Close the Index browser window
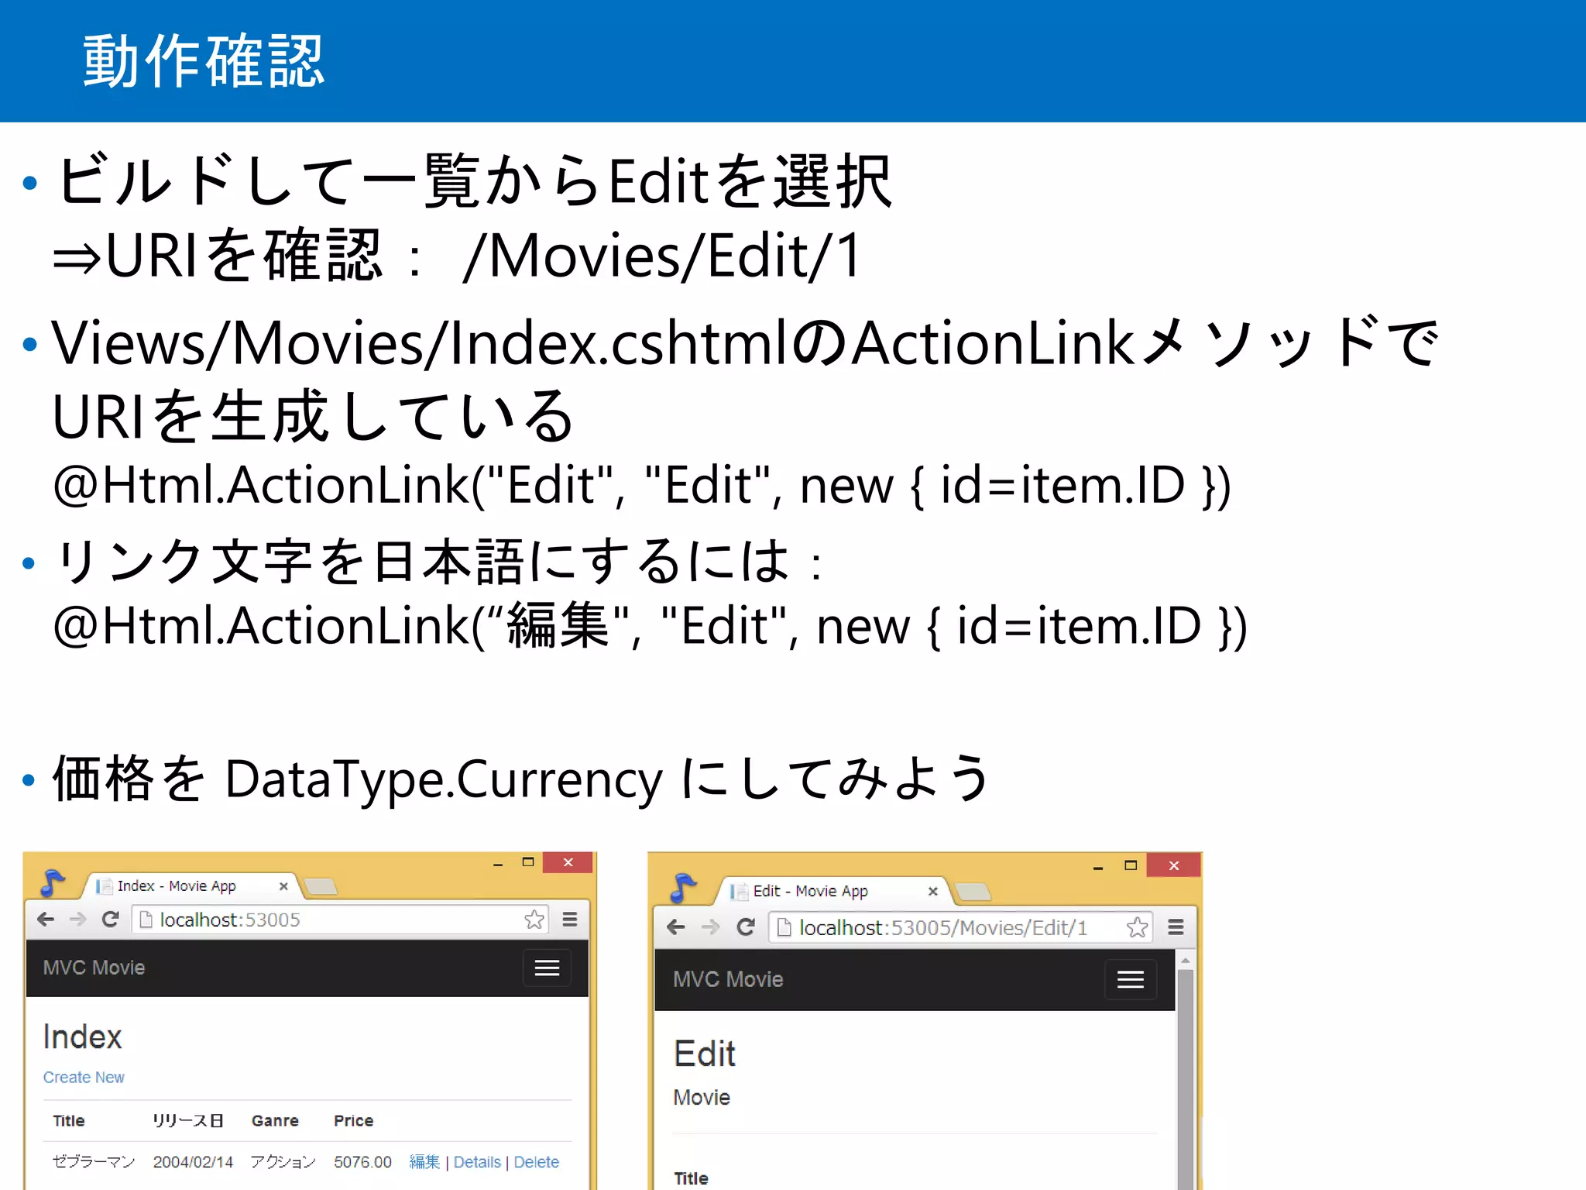Image resolution: width=1586 pixels, height=1190 pixels. pyautogui.click(x=568, y=862)
